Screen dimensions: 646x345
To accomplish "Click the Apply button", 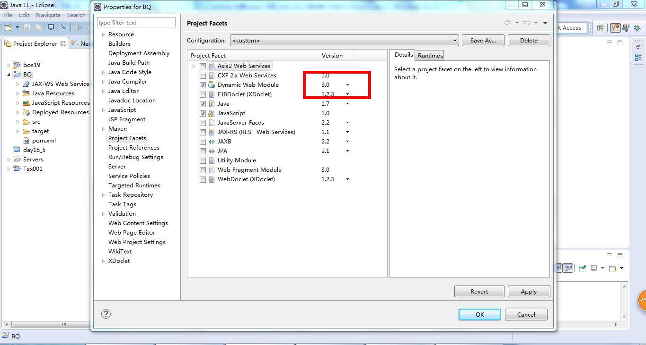I will [529, 292].
